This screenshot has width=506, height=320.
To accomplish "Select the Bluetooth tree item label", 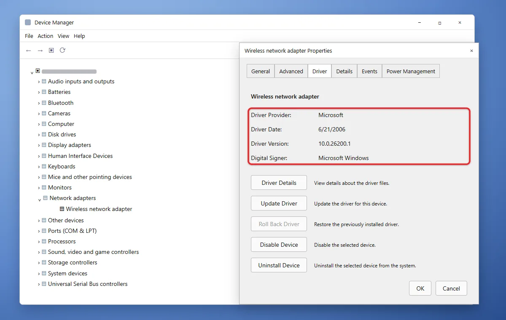I will 61,103.
